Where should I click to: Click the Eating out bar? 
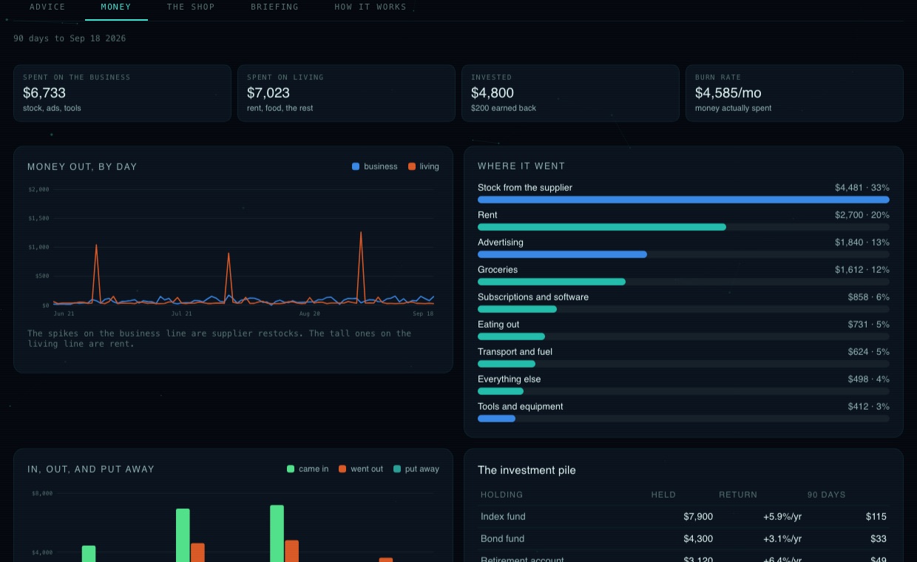pos(683,336)
